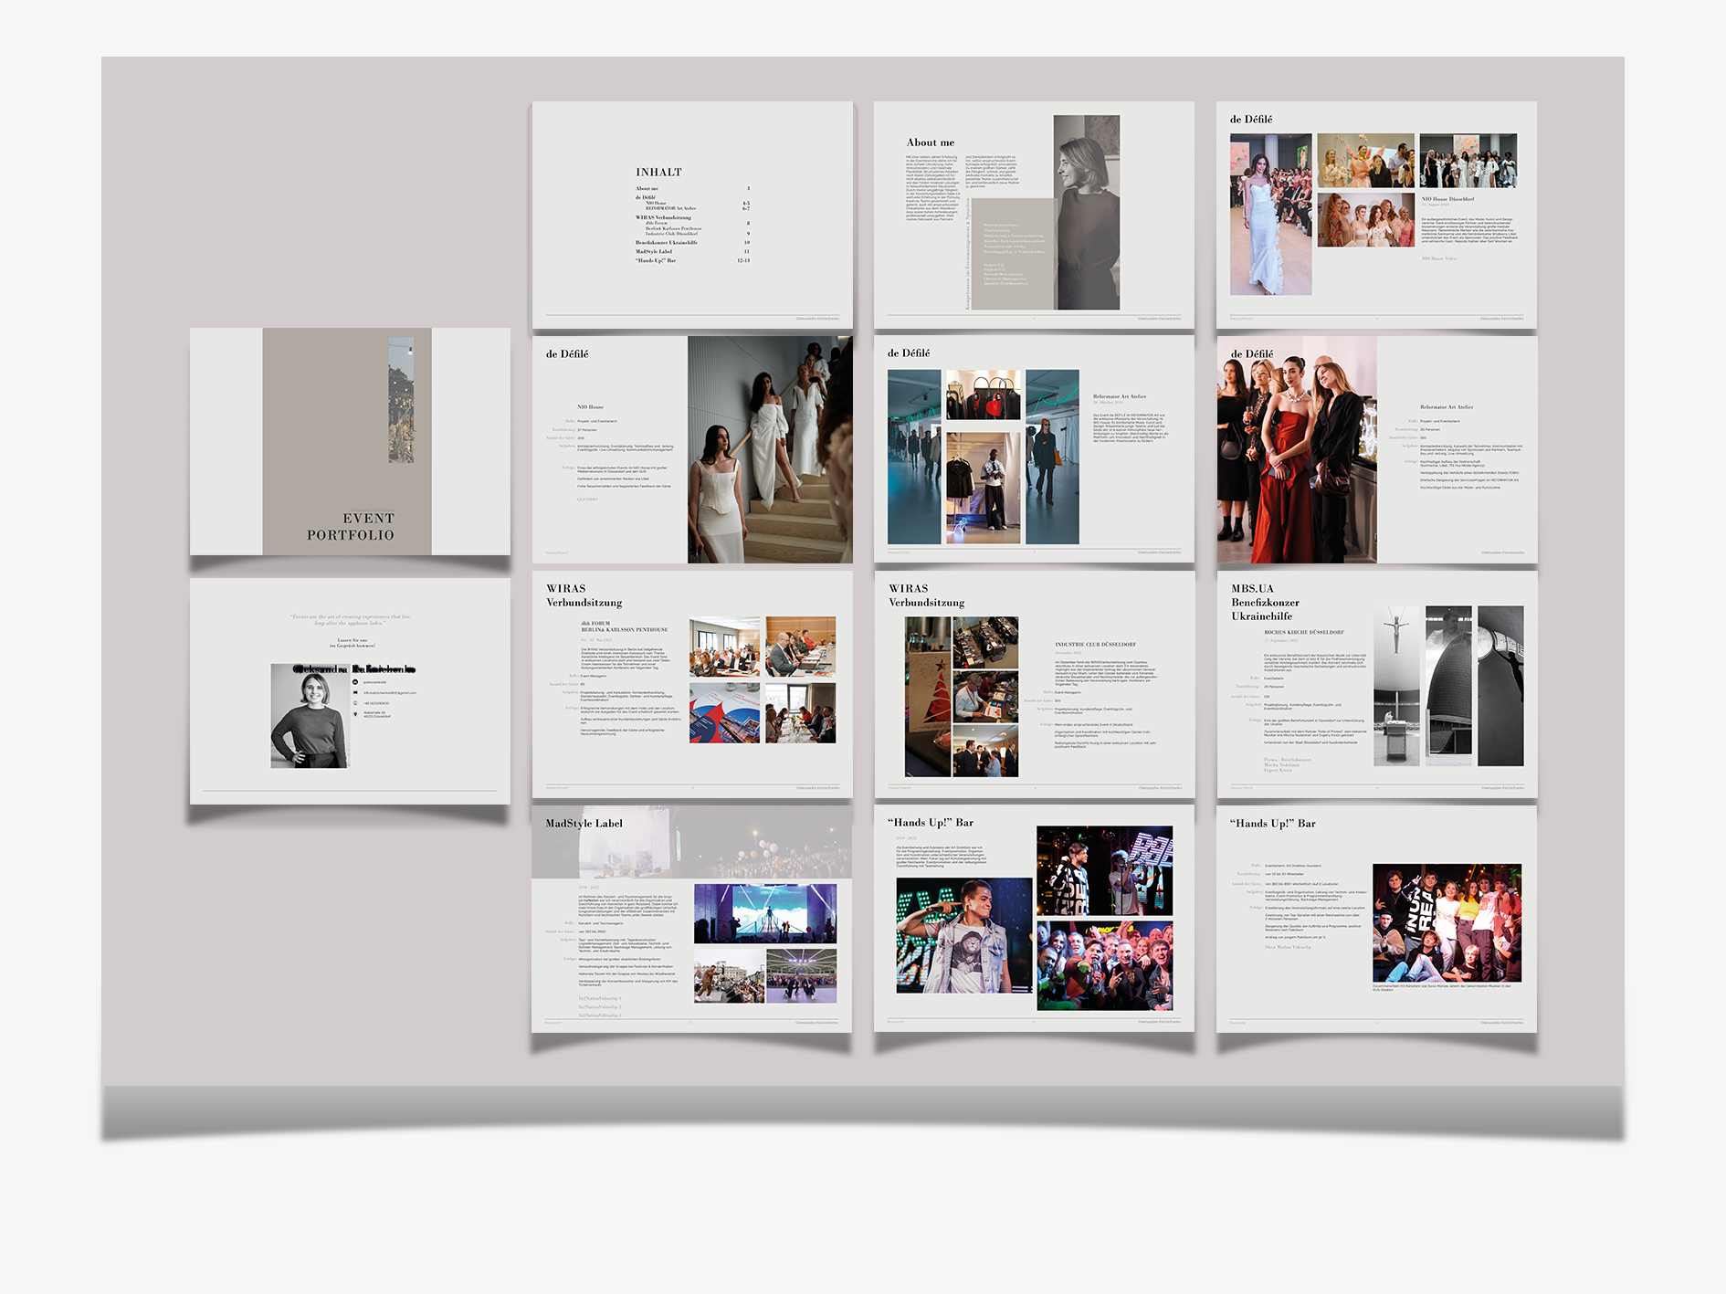This screenshot has width=1726, height=1294.
Task: Open the NIO House entry in the table of contents
Action: coord(656,204)
